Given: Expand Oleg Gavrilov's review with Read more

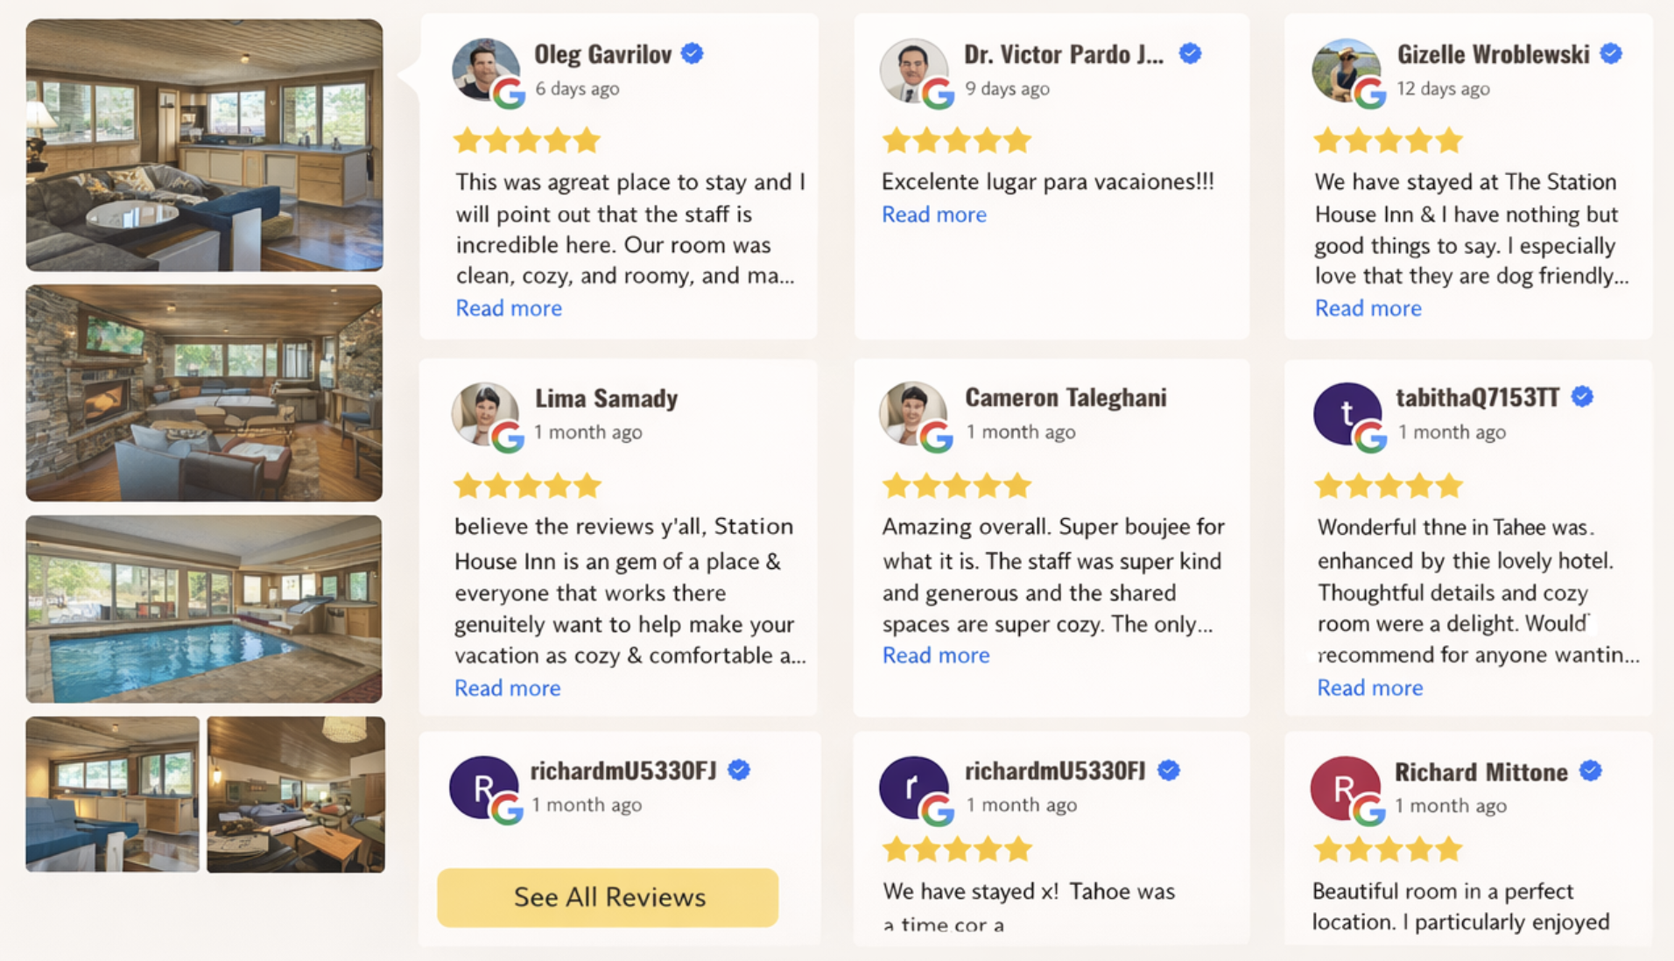Looking at the screenshot, I should coord(509,308).
